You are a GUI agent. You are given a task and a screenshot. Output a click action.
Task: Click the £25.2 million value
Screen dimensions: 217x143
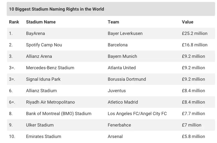194,33
